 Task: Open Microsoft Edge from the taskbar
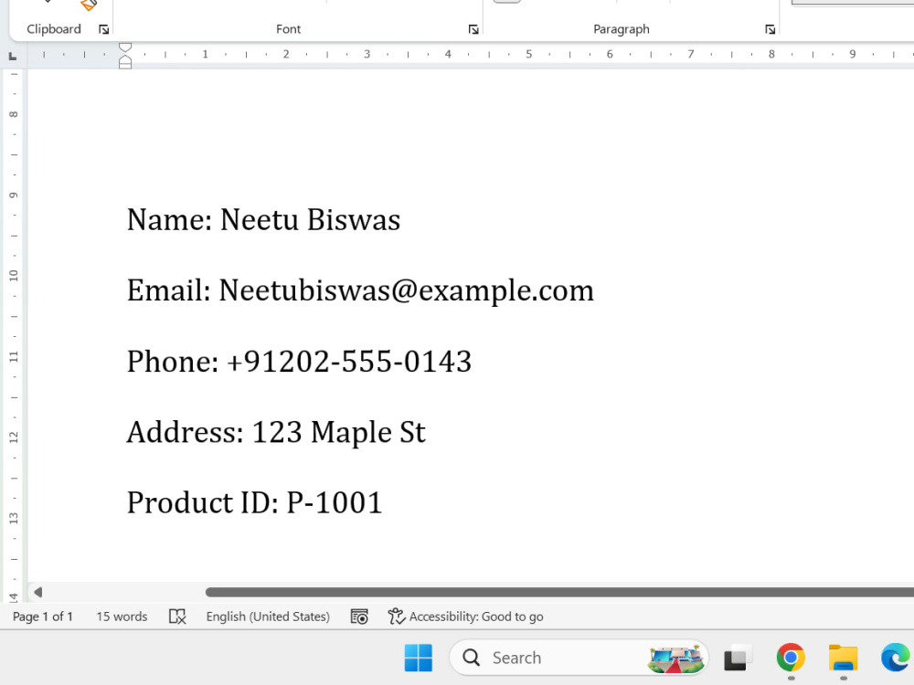[x=896, y=659]
